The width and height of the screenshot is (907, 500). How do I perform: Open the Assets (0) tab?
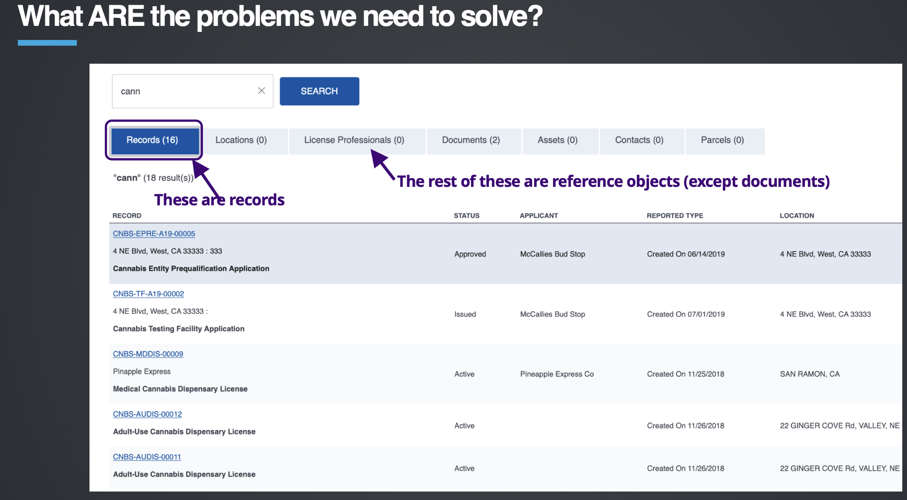click(558, 140)
